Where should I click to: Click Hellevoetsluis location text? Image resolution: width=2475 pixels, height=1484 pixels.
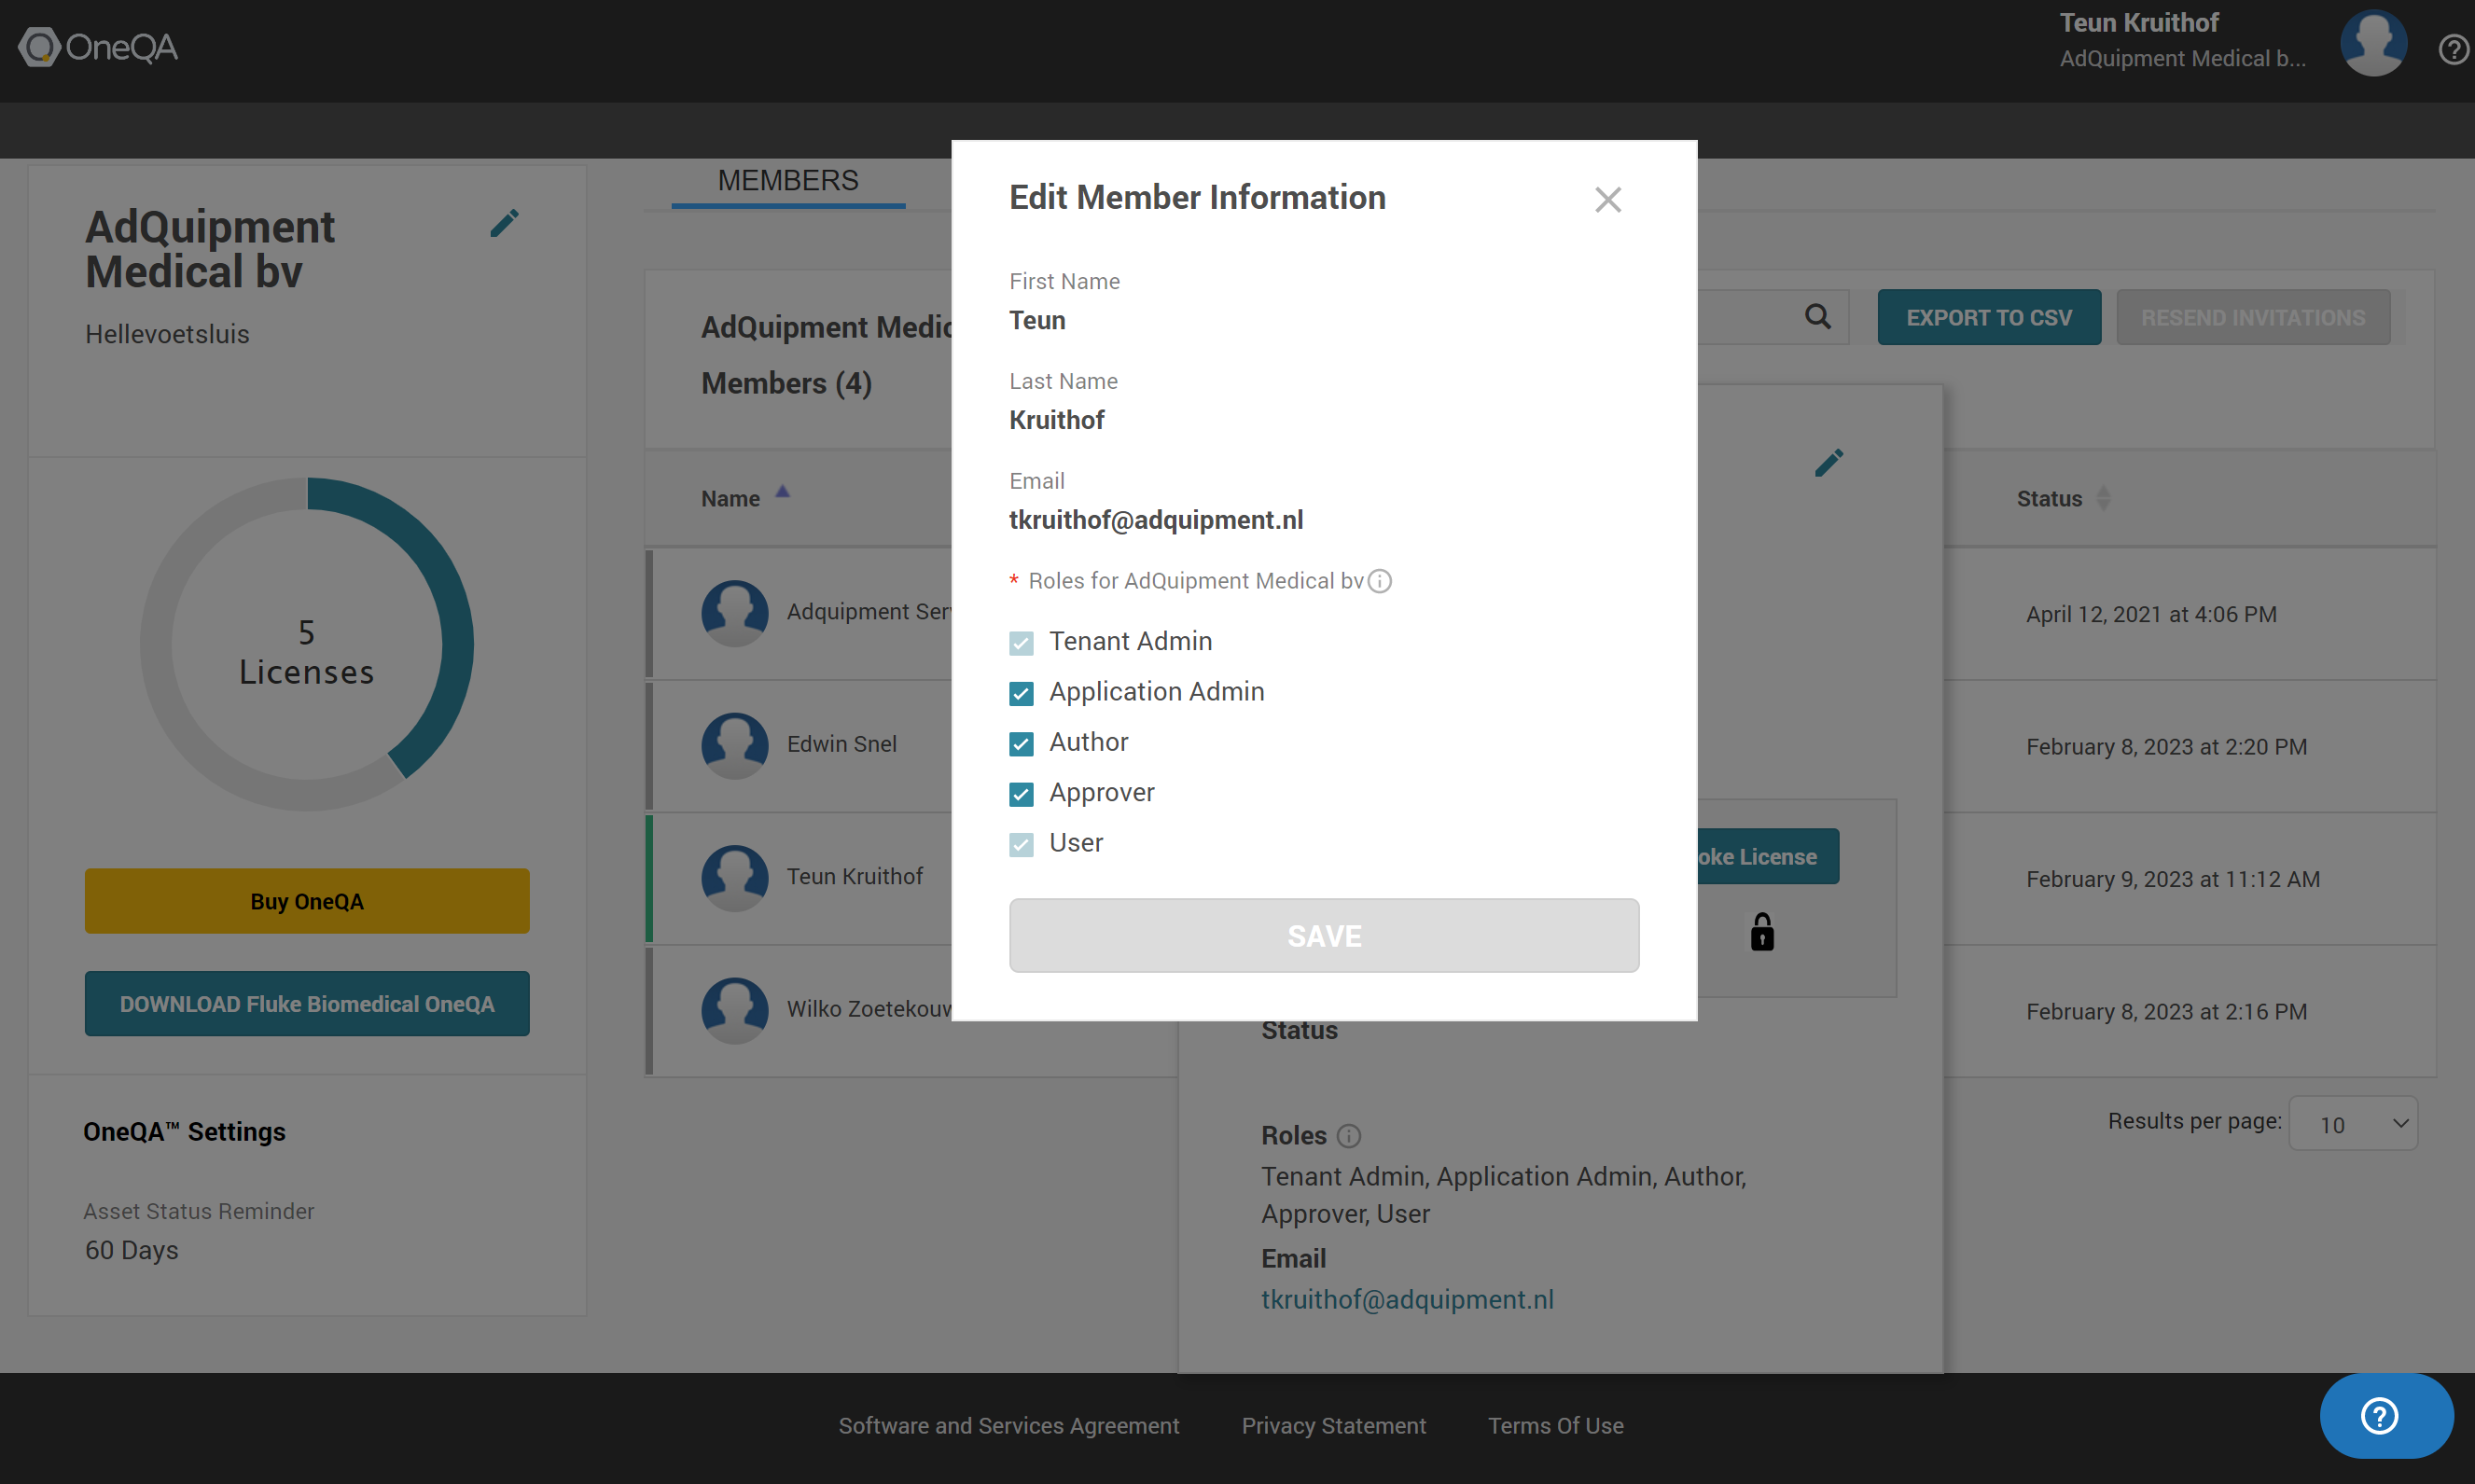167,334
